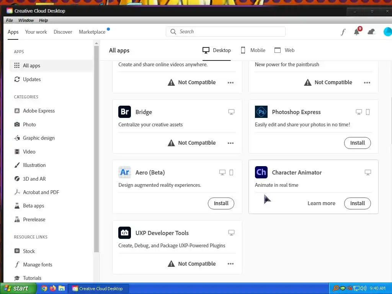This screenshot has height=294, width=392.
Task: Launch Chrome from the taskbar
Action: tap(44, 289)
